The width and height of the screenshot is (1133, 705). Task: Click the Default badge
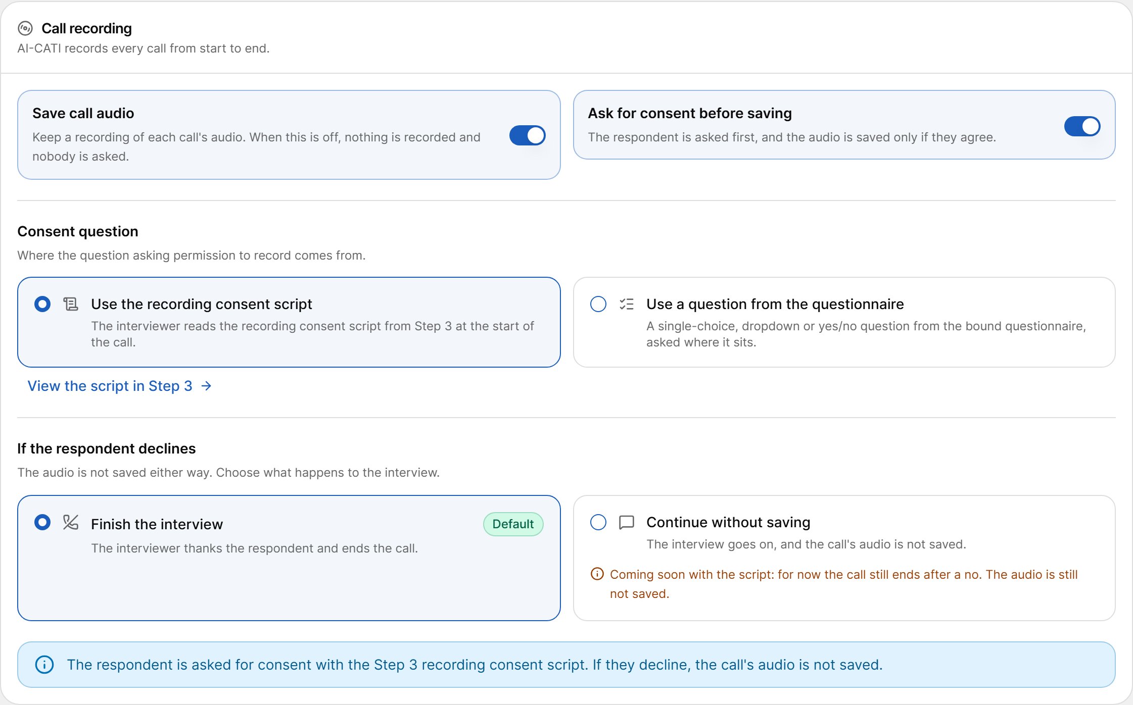point(513,524)
